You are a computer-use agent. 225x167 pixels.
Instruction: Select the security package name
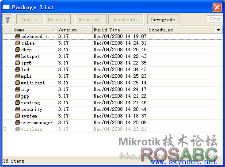(x=32, y=109)
